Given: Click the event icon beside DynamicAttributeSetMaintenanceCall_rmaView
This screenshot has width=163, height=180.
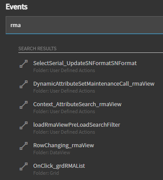Looking at the screenshot, I should 24,84.
